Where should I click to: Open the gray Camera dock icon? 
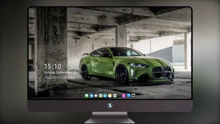coord(133,95)
